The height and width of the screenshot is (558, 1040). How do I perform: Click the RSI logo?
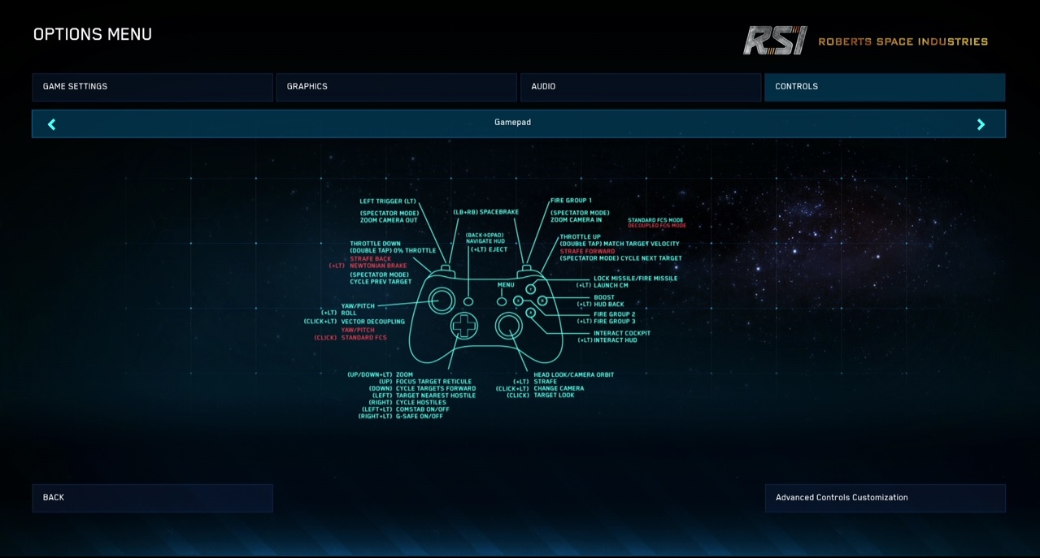774,41
